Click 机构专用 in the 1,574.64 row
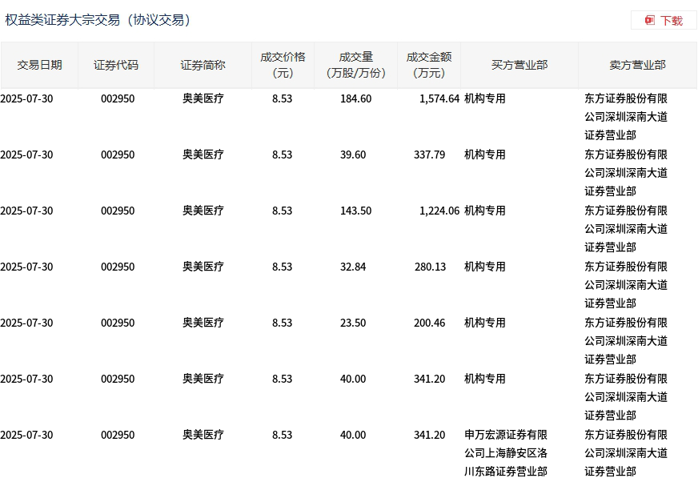This screenshot has height=482, width=698. (x=485, y=99)
